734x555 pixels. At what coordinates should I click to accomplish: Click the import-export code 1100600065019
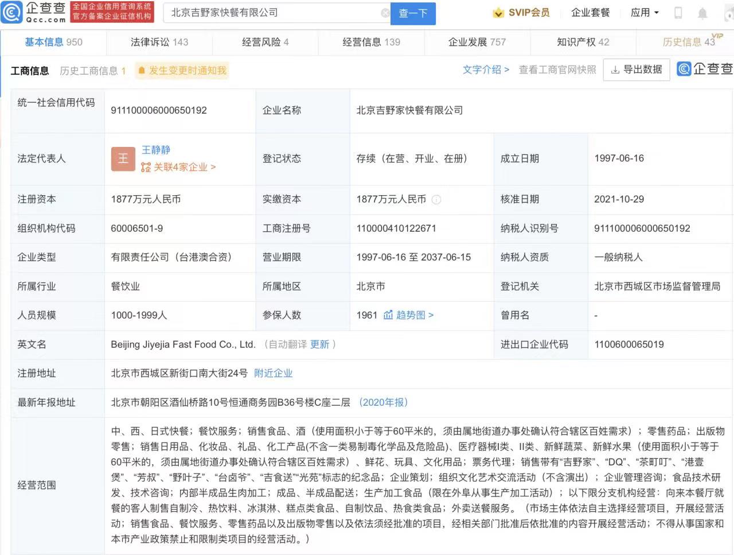629,344
